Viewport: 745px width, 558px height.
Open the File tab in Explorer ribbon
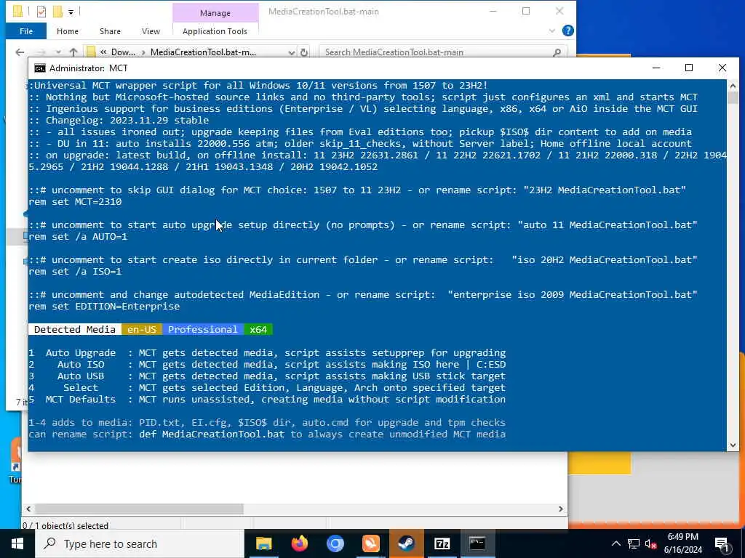[26, 31]
